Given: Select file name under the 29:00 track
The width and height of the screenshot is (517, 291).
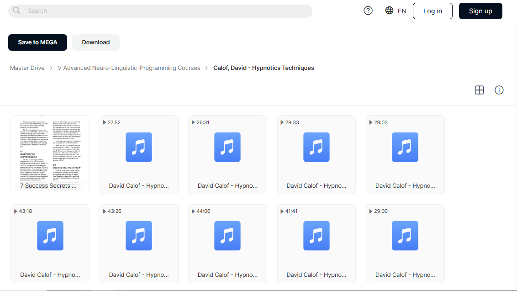Looking at the screenshot, I should pyautogui.click(x=405, y=275).
